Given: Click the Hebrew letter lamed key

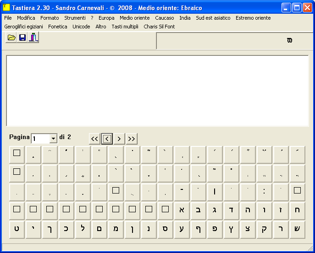Looking at the screenshot, I should coord(83,229).
